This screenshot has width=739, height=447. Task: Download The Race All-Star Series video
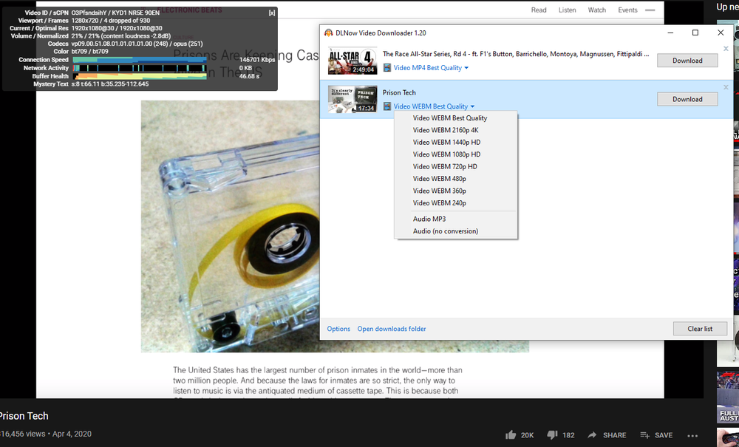[x=687, y=61]
